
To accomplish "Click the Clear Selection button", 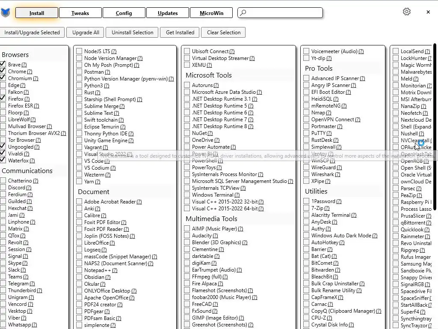I will [x=223, y=33].
